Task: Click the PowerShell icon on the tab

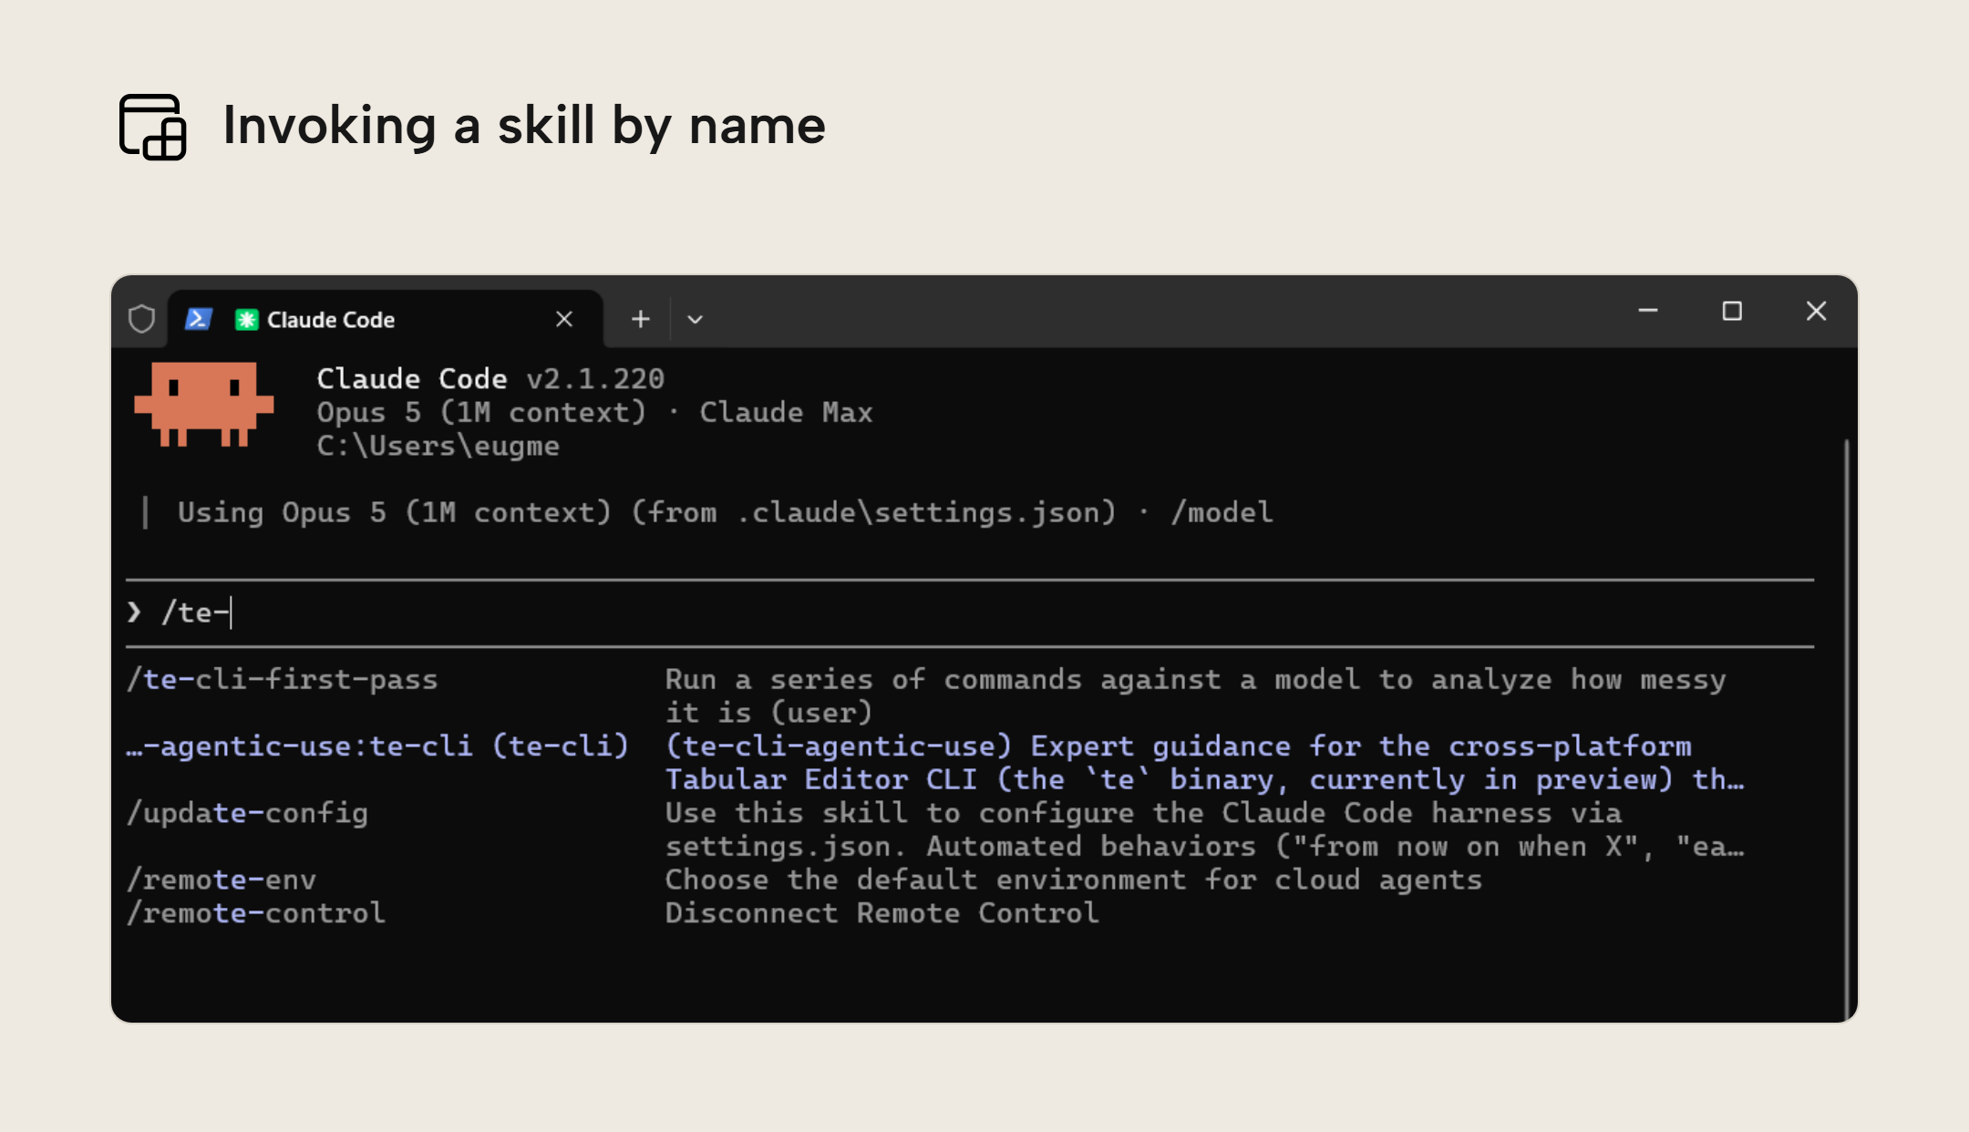Action: click(x=199, y=319)
